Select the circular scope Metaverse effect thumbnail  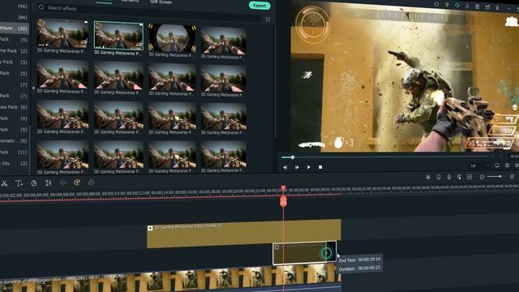(172, 38)
